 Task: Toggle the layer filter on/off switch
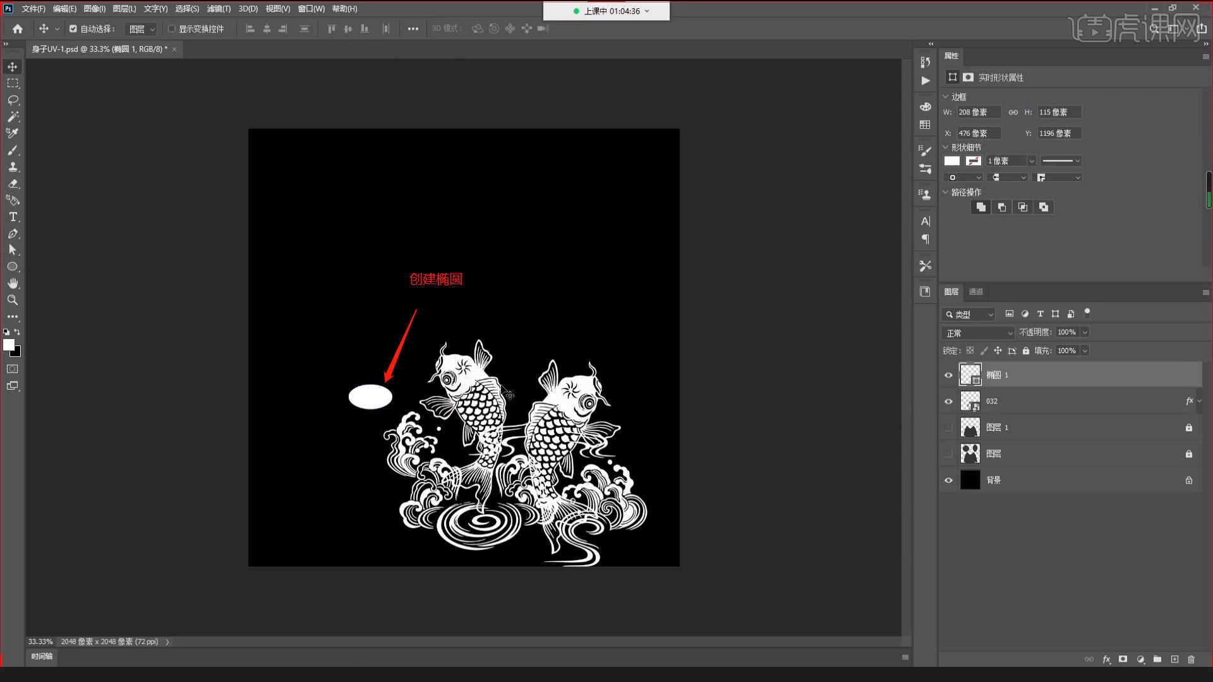point(1087,313)
